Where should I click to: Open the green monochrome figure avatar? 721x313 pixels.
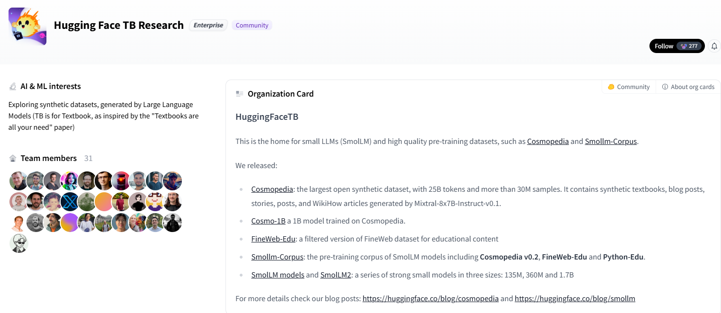87,202
